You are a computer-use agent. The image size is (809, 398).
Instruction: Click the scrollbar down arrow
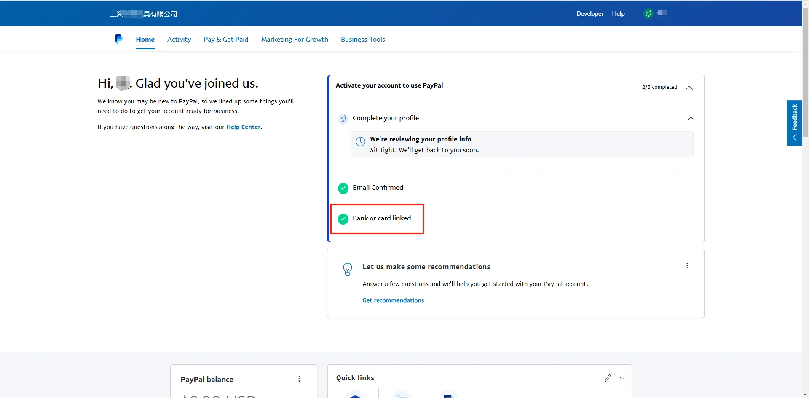(x=805, y=395)
